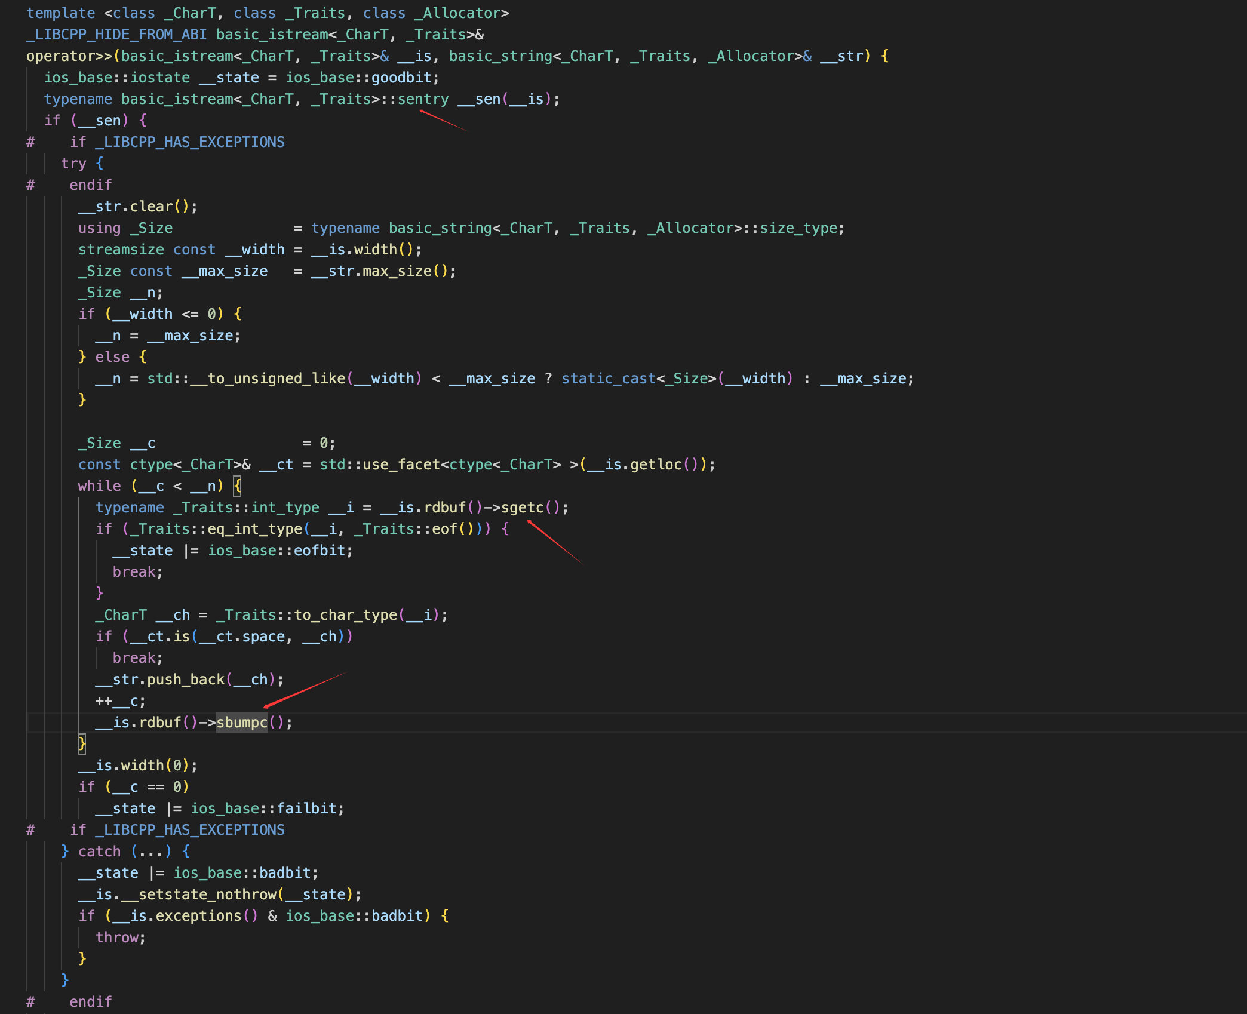
Task: Click the push_back method call
Action: click(186, 680)
